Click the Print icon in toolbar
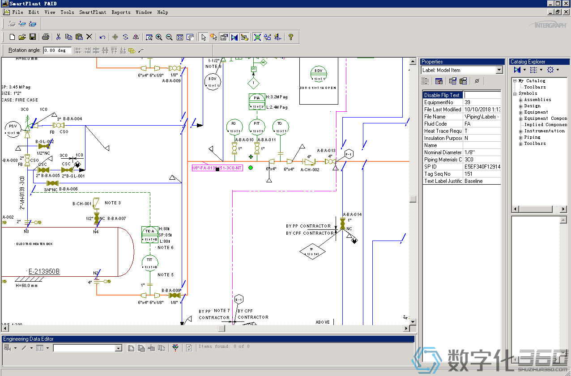 coord(45,37)
